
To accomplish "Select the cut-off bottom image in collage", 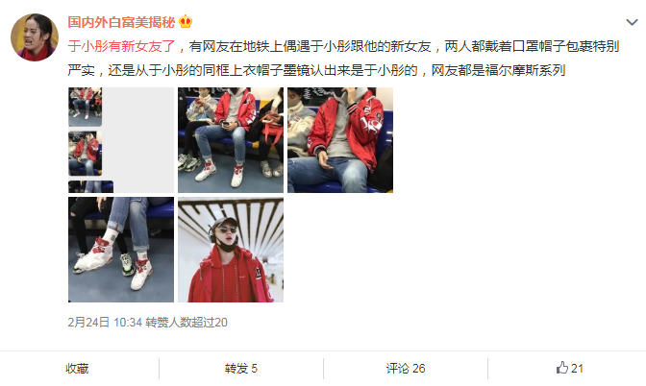I will coord(90,187).
